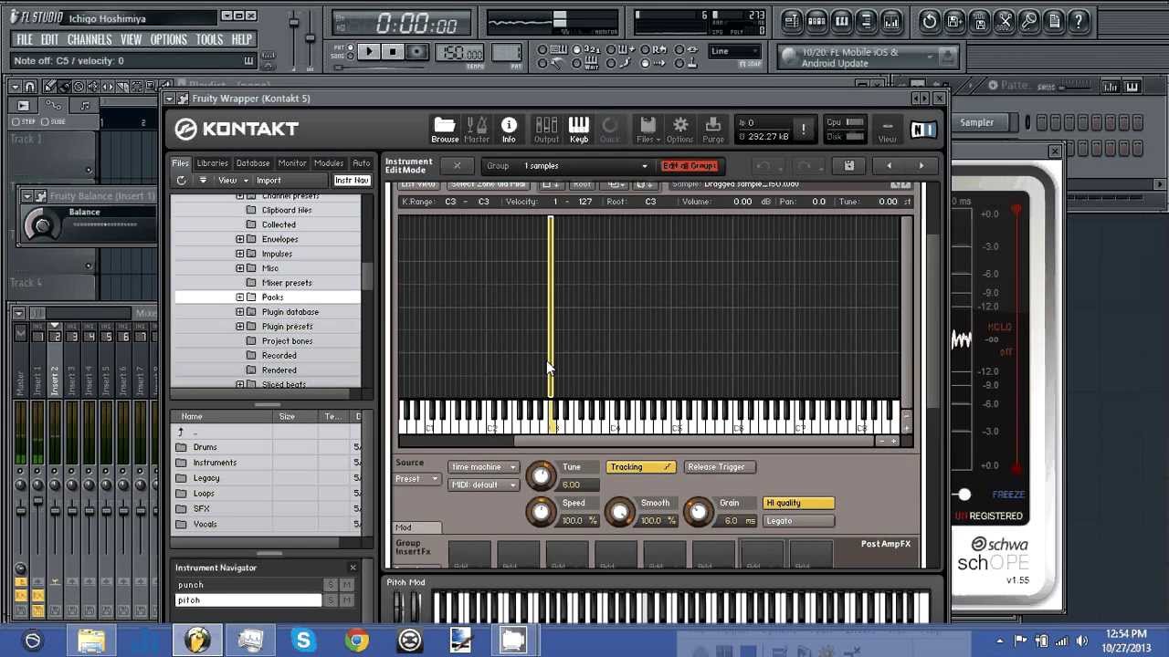Open the time machine source mode dropdown
The width and height of the screenshot is (1169, 657).
[484, 467]
